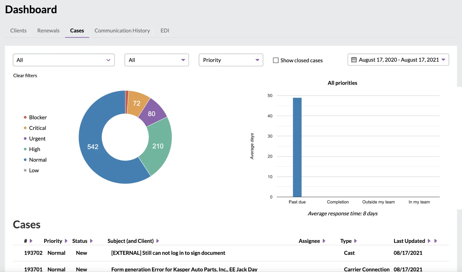Toggle Critical legend dot
462x272 pixels.
pos(25,128)
